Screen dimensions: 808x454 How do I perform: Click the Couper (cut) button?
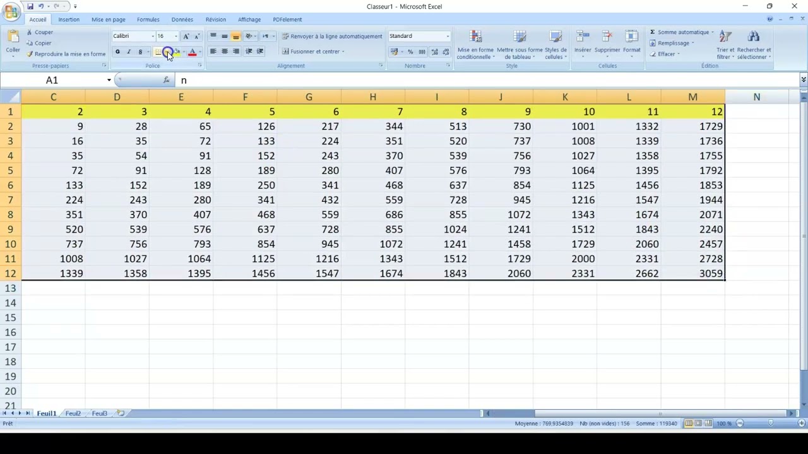[39, 32]
